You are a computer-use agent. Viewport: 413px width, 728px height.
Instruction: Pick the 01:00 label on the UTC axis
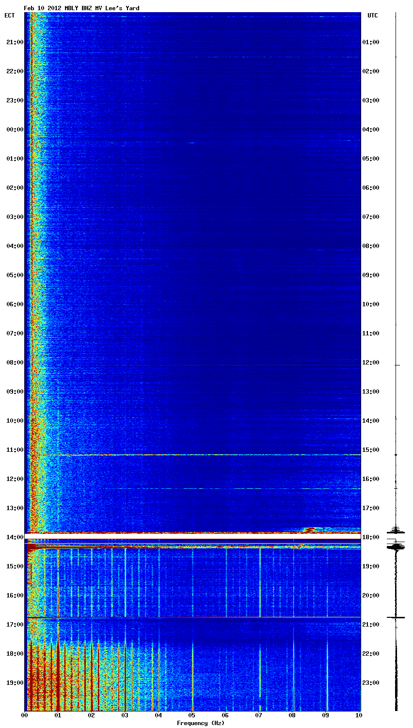point(371,42)
